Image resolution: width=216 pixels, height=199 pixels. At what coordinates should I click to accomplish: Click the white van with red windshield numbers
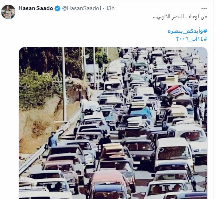tap(174, 152)
